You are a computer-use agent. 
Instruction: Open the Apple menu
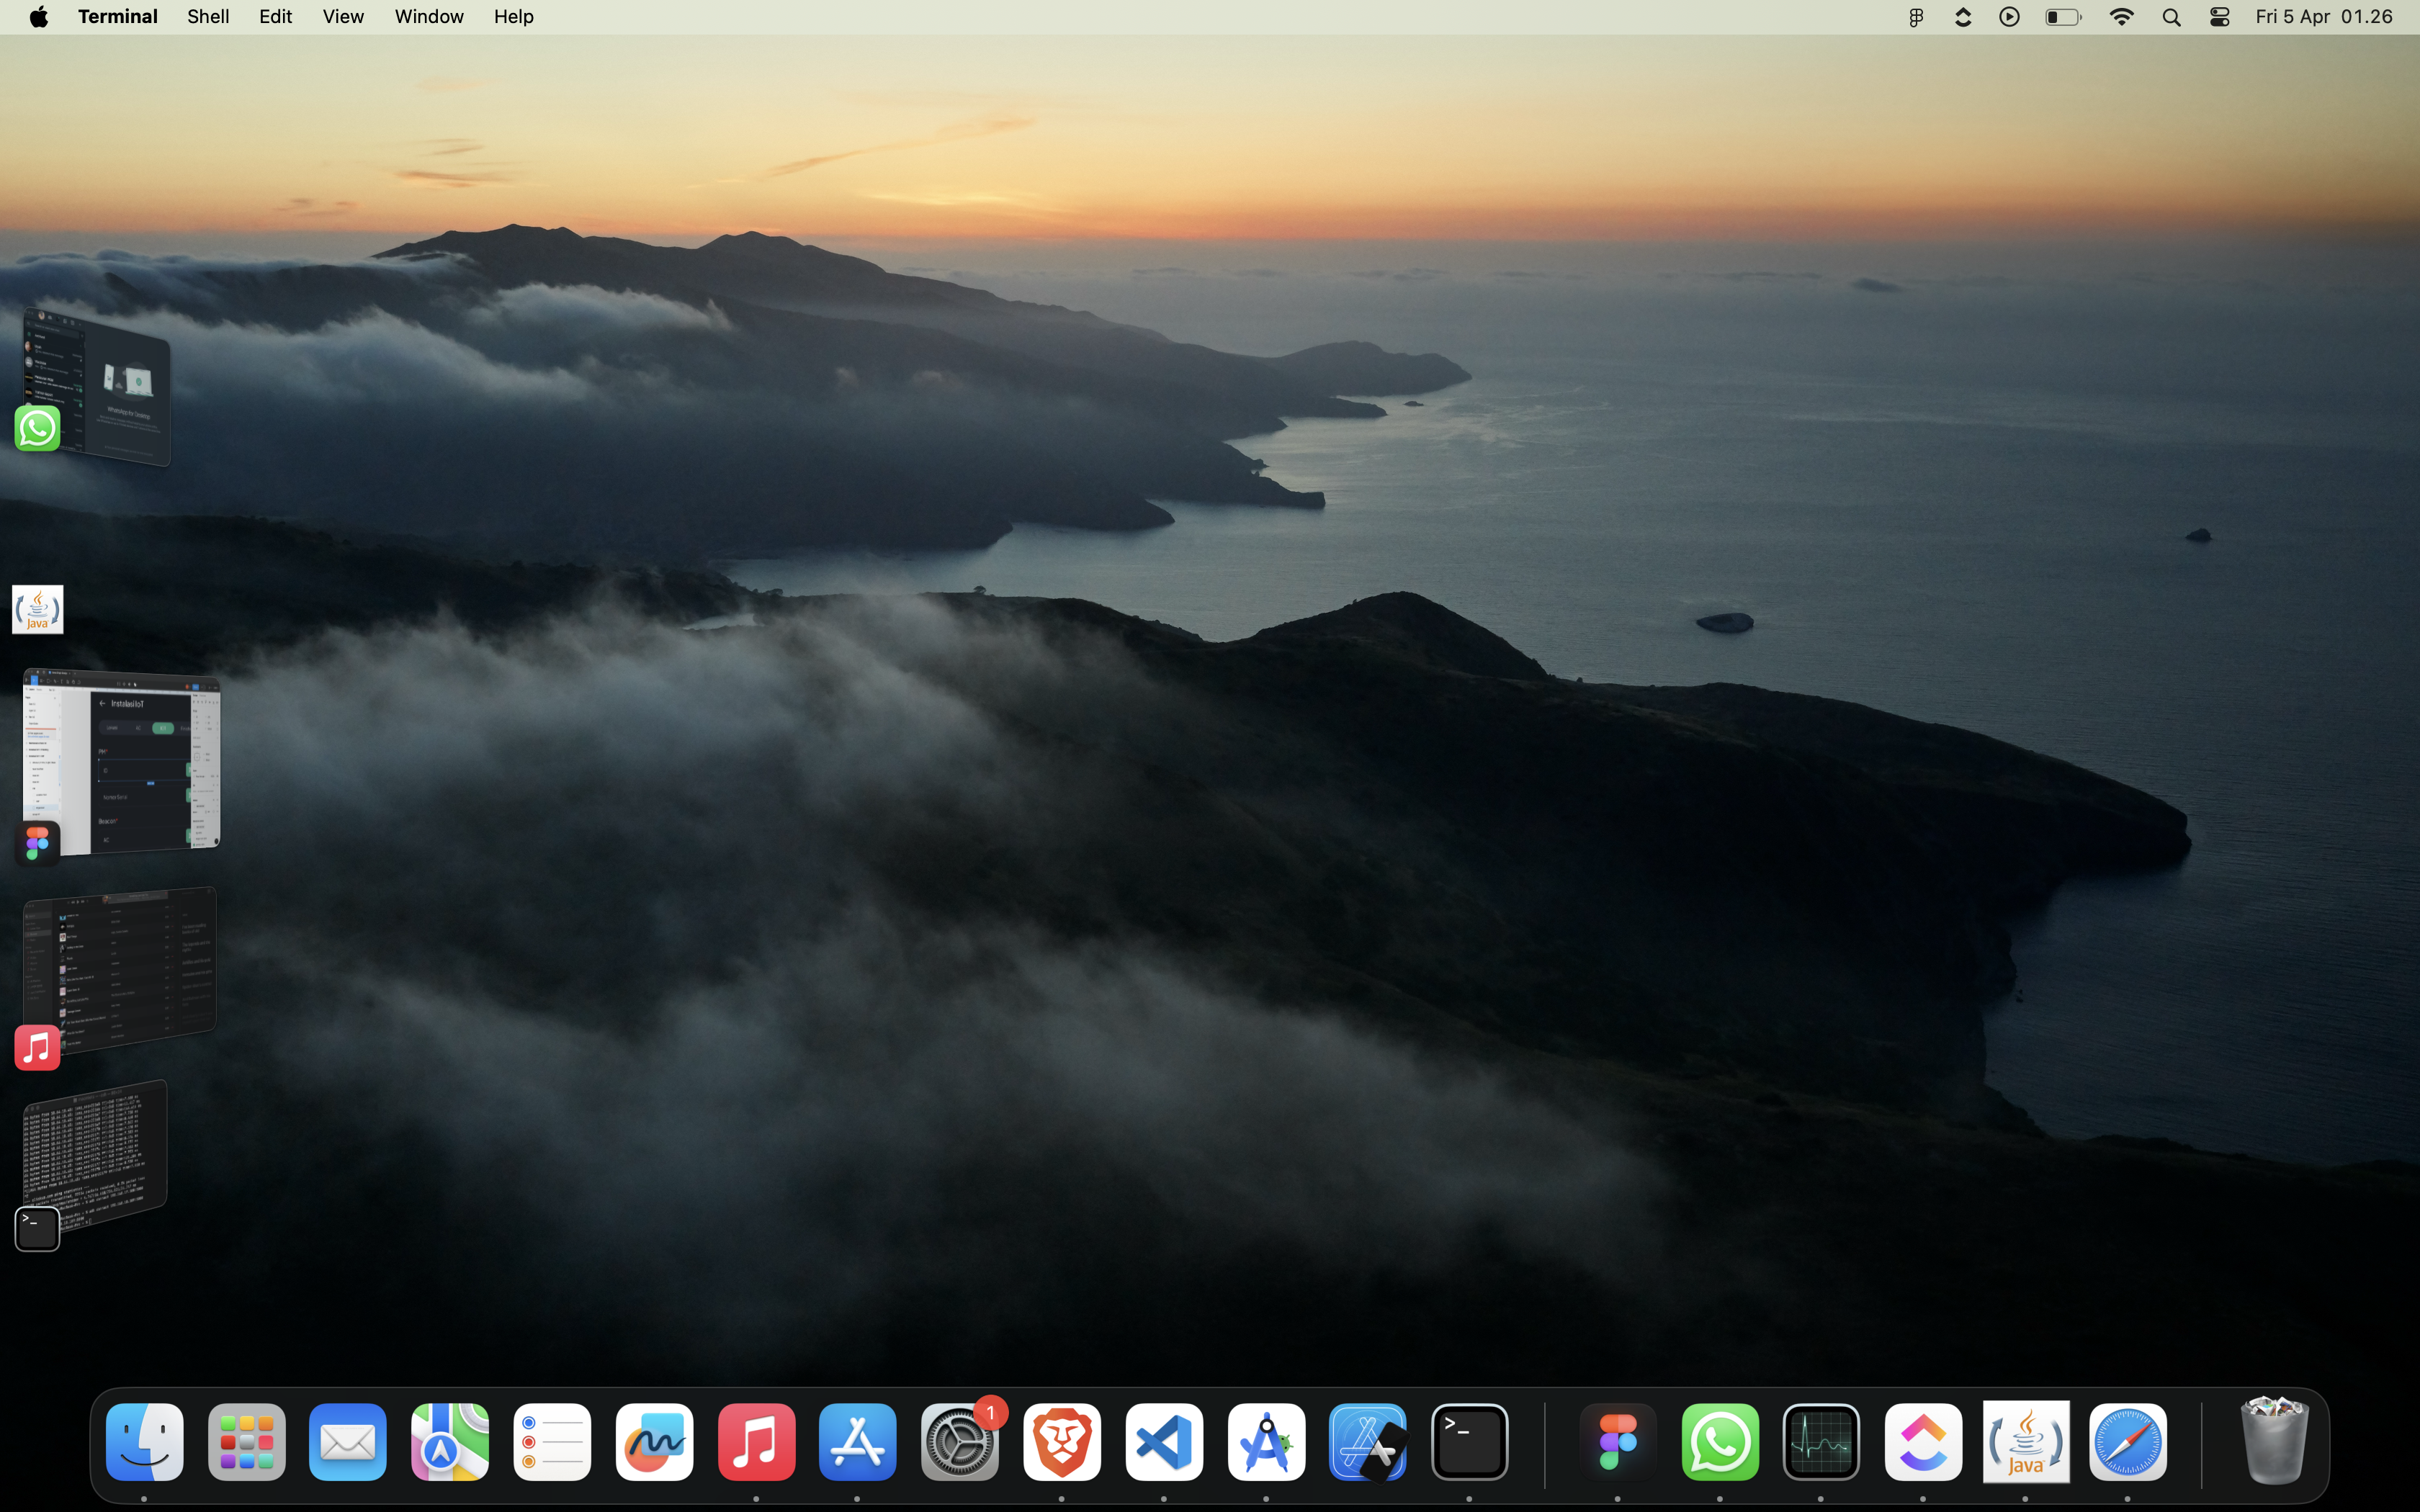(38, 17)
